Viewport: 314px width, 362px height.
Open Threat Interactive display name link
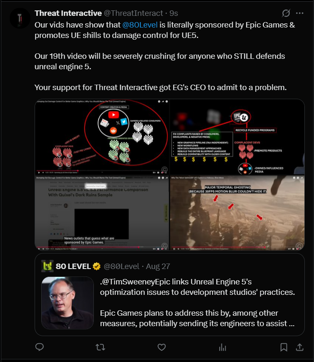(68, 13)
